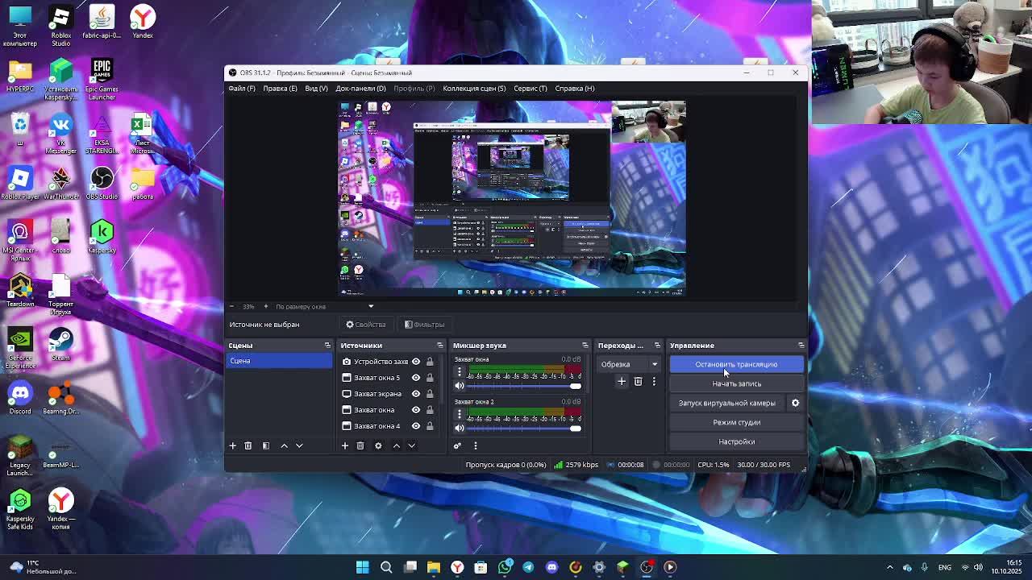Screen dimensions: 1032x580
Task: Open transition properties three-dot menu
Action: tap(654, 381)
